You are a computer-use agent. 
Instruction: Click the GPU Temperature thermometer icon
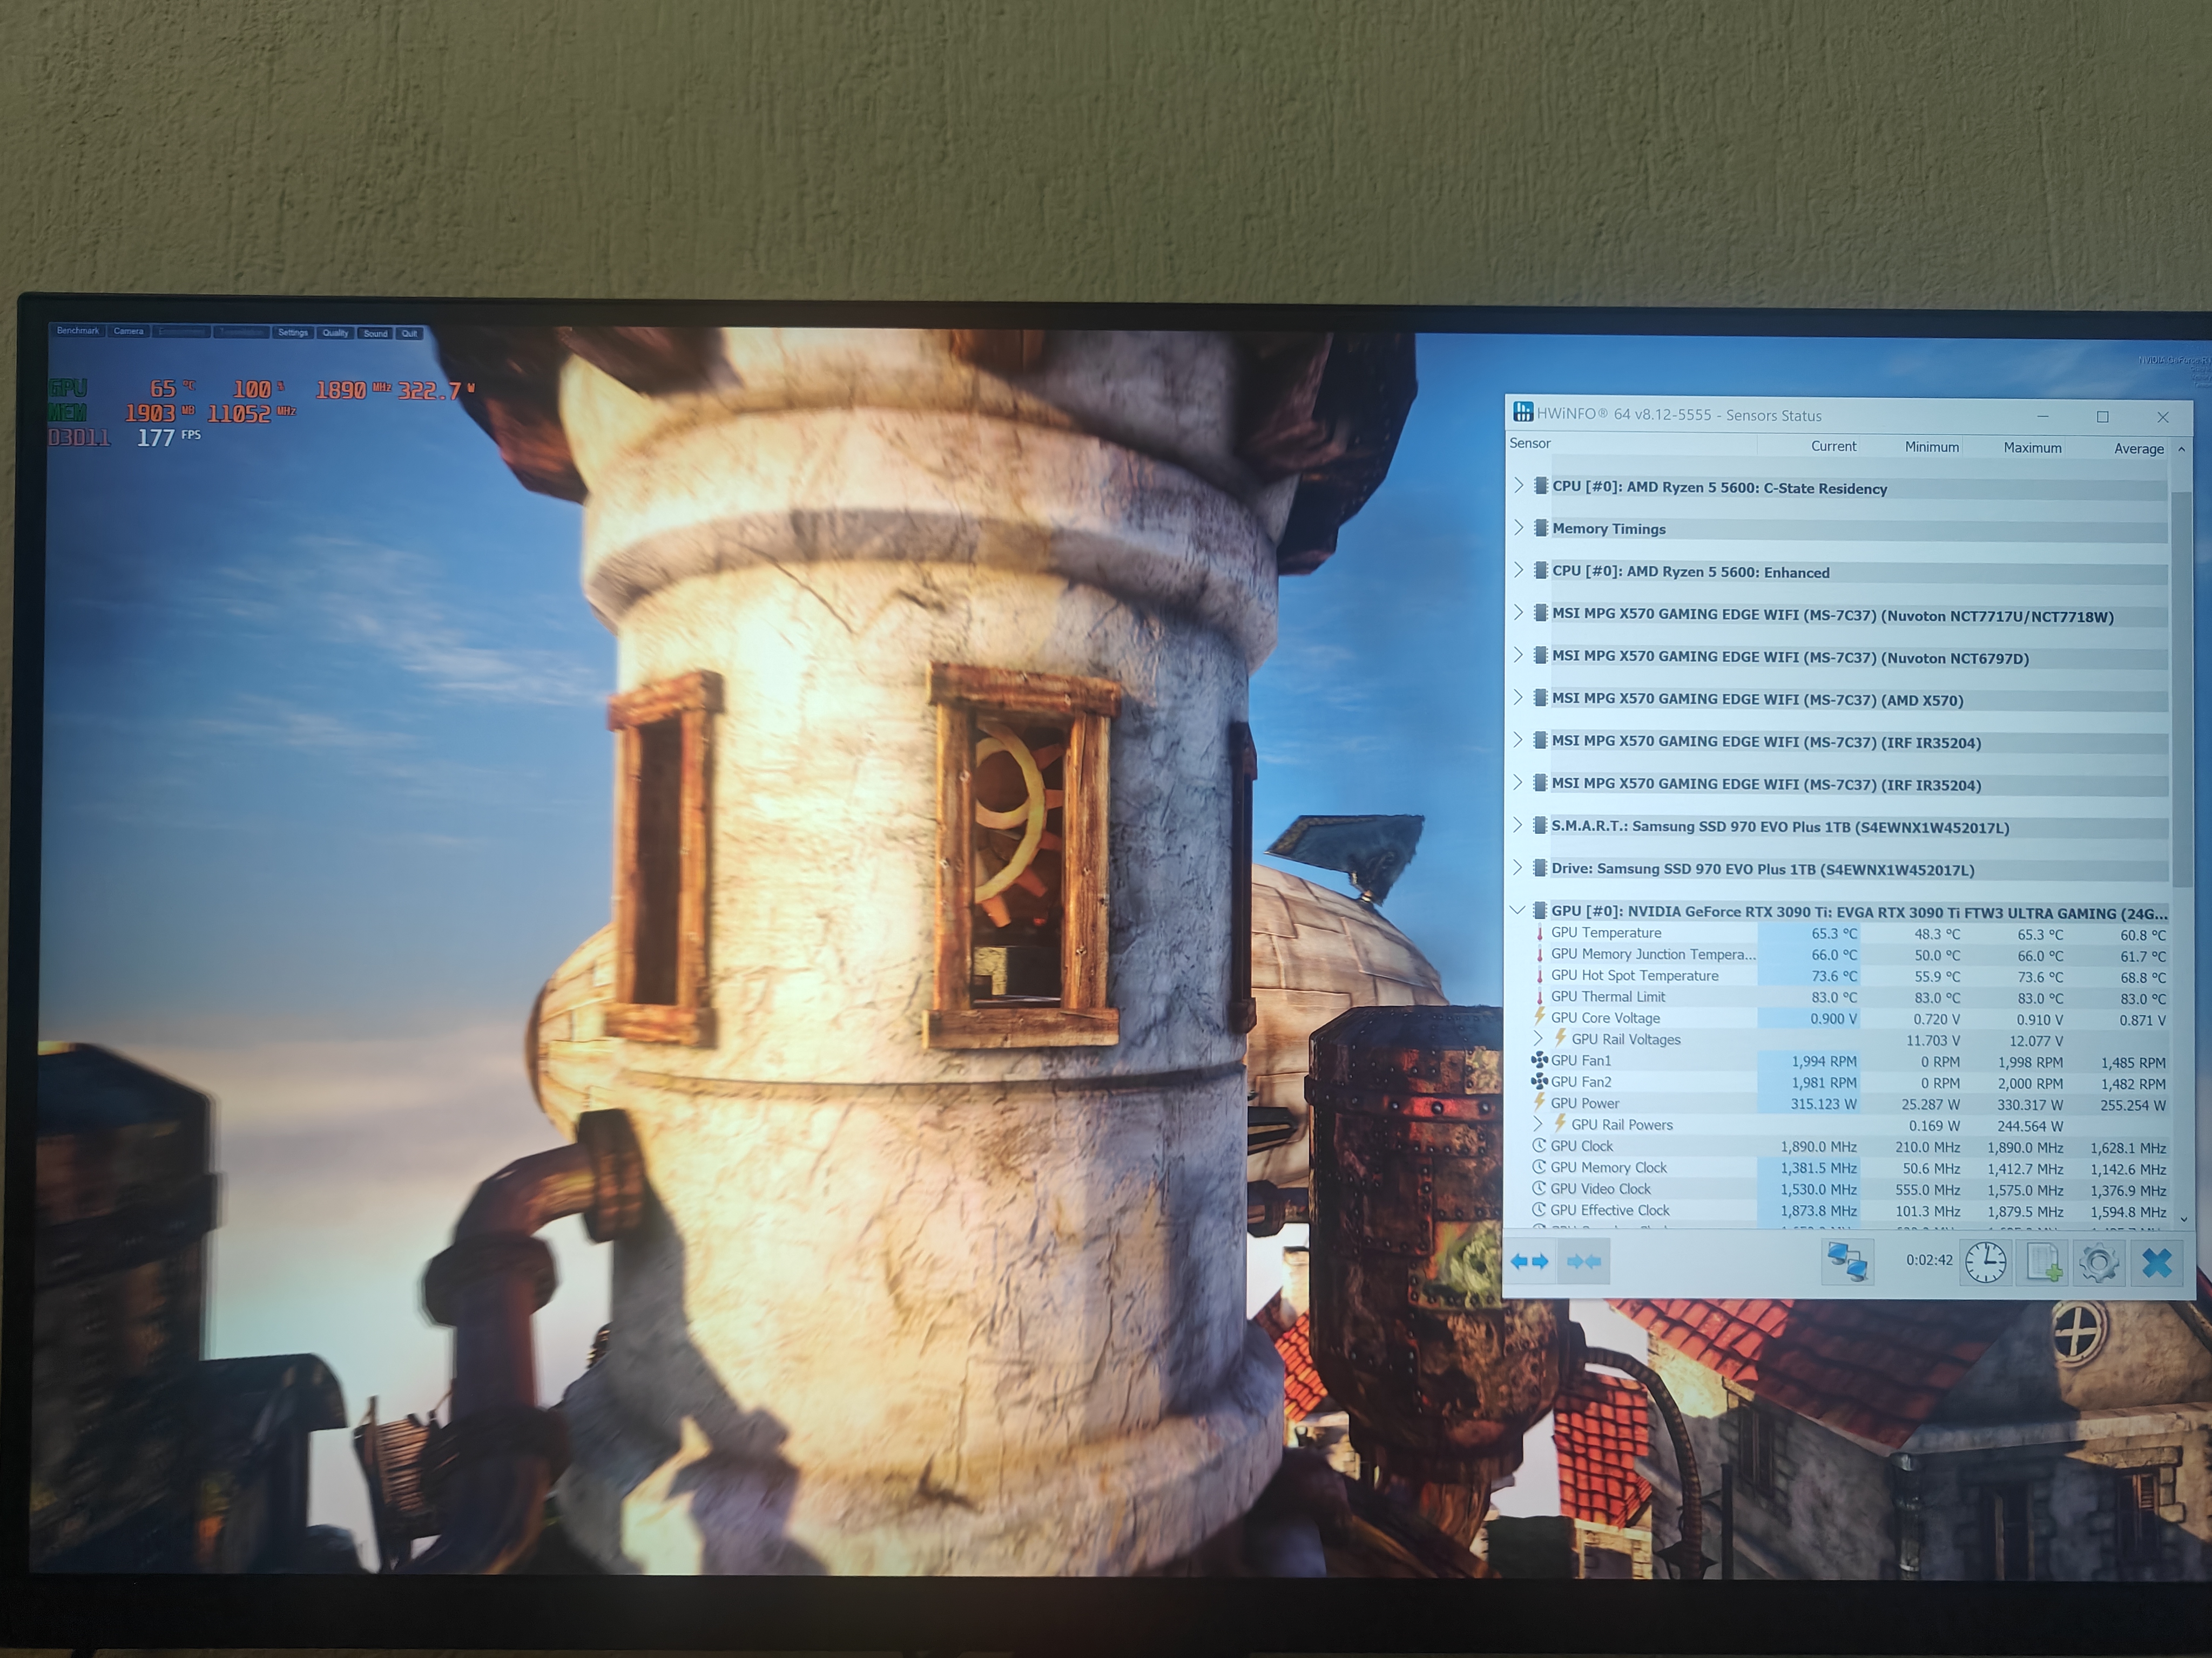pos(1540,933)
